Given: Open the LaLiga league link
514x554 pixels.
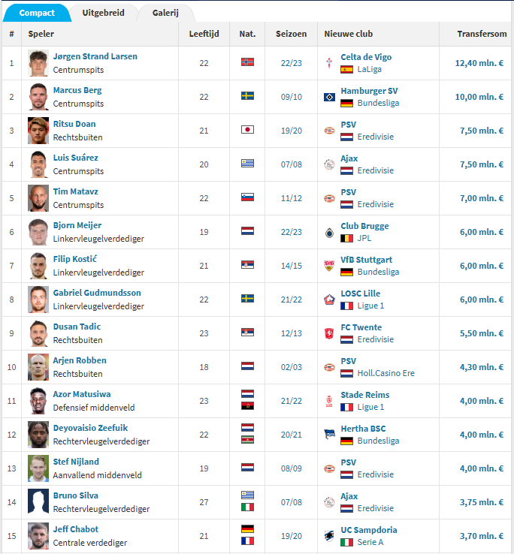Looking at the screenshot, I should coord(369,69).
